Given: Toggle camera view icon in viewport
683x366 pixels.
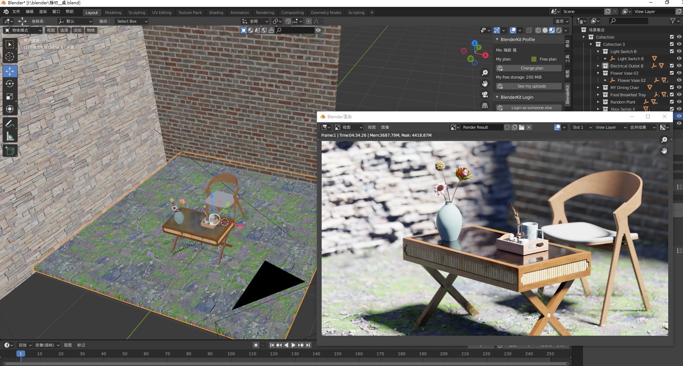Looking at the screenshot, I should (x=485, y=94).
